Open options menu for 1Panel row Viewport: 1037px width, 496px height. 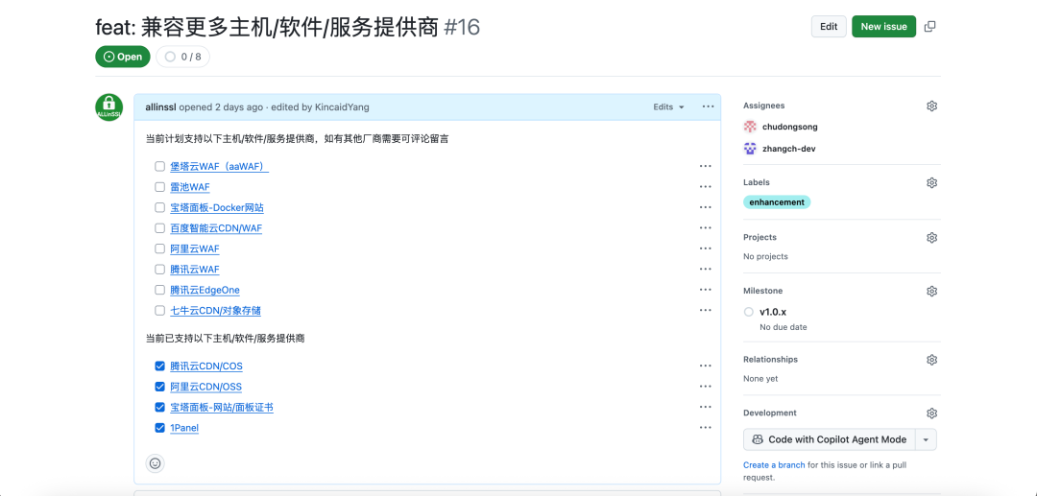coord(706,427)
